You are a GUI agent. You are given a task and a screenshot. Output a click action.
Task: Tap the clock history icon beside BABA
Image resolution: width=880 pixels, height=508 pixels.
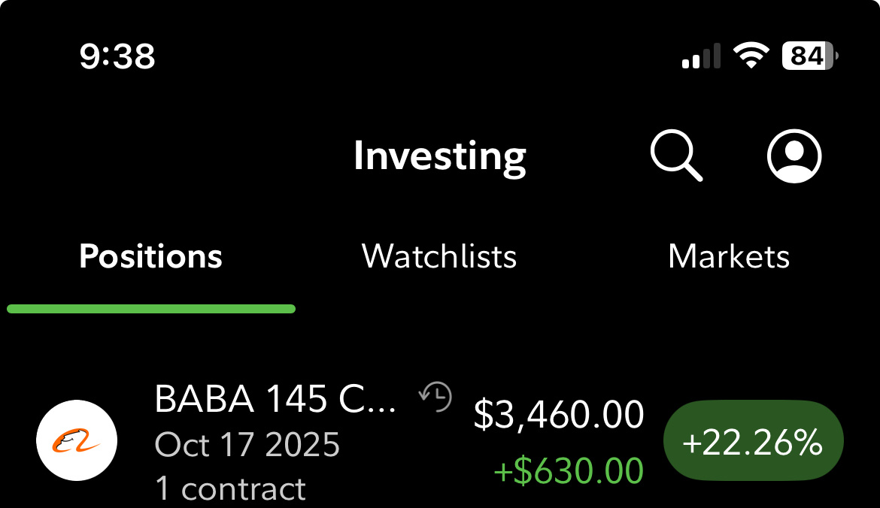coord(435,397)
